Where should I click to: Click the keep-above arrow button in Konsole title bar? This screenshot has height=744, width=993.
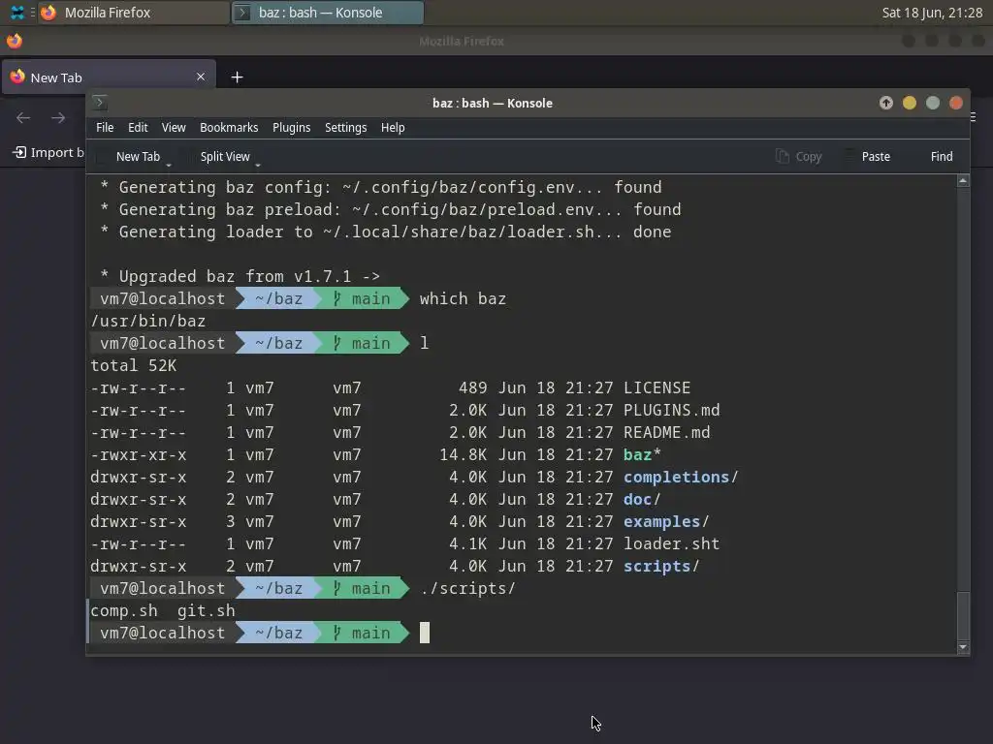point(886,103)
